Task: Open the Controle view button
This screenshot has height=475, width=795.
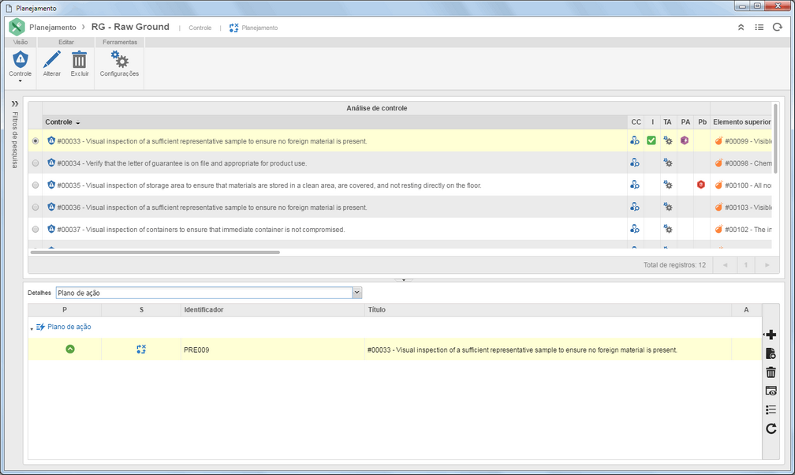Action: [21, 63]
